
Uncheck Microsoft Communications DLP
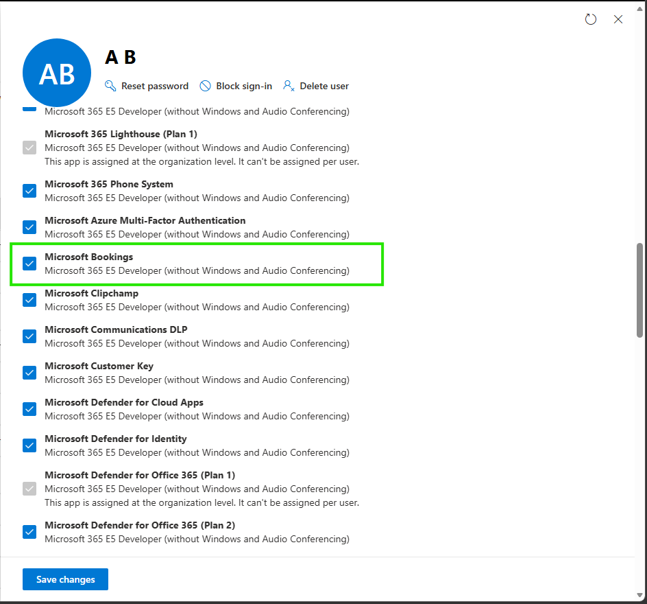click(29, 336)
